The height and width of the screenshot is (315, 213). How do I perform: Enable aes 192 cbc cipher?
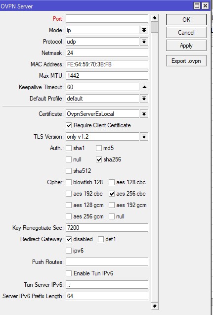click(x=69, y=194)
